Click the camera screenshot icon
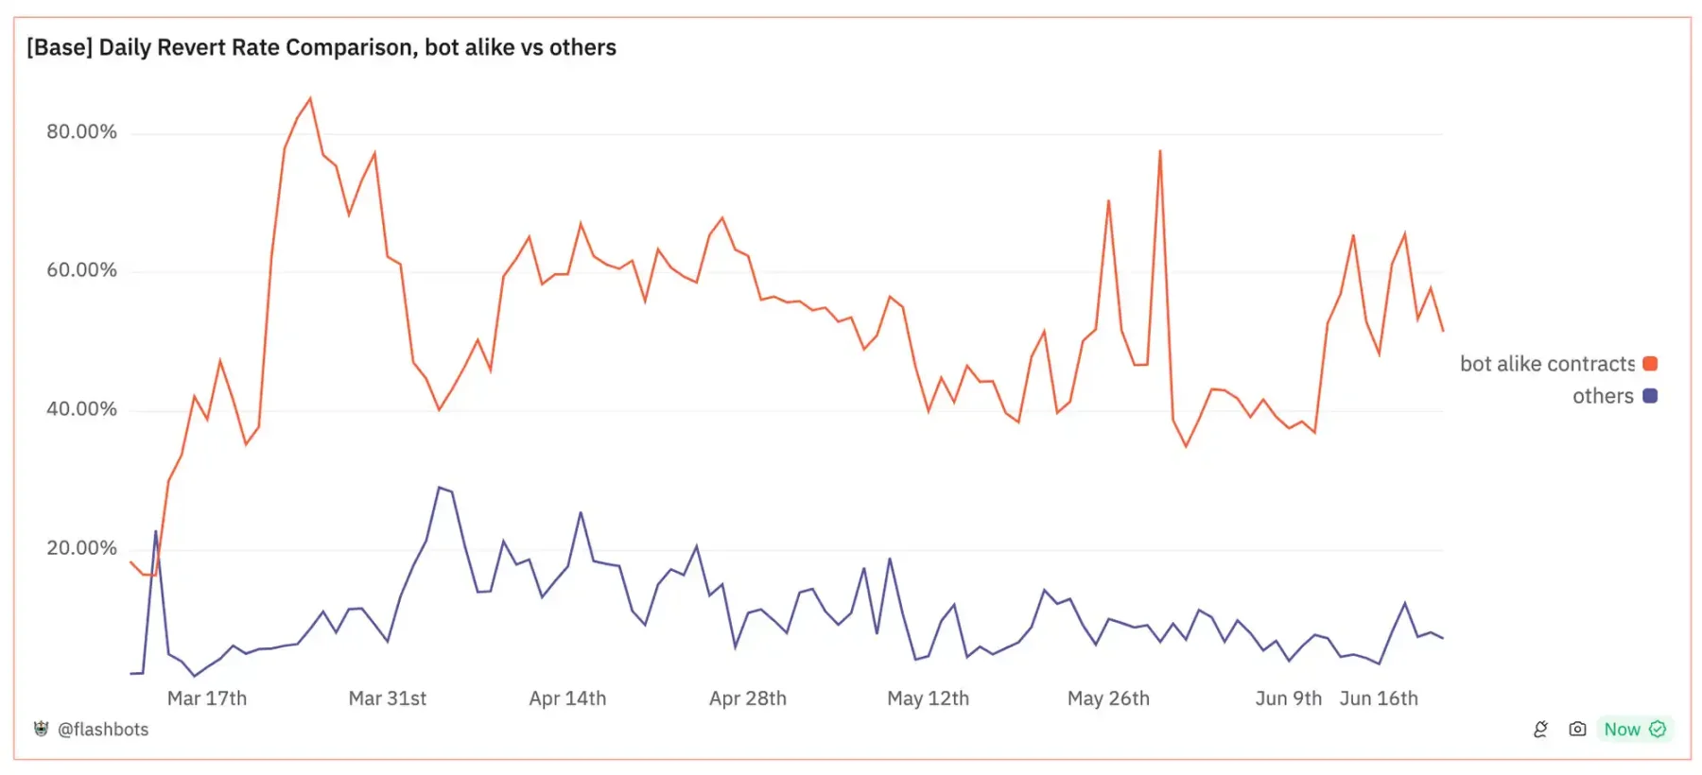1702x775 pixels. pos(1577,729)
